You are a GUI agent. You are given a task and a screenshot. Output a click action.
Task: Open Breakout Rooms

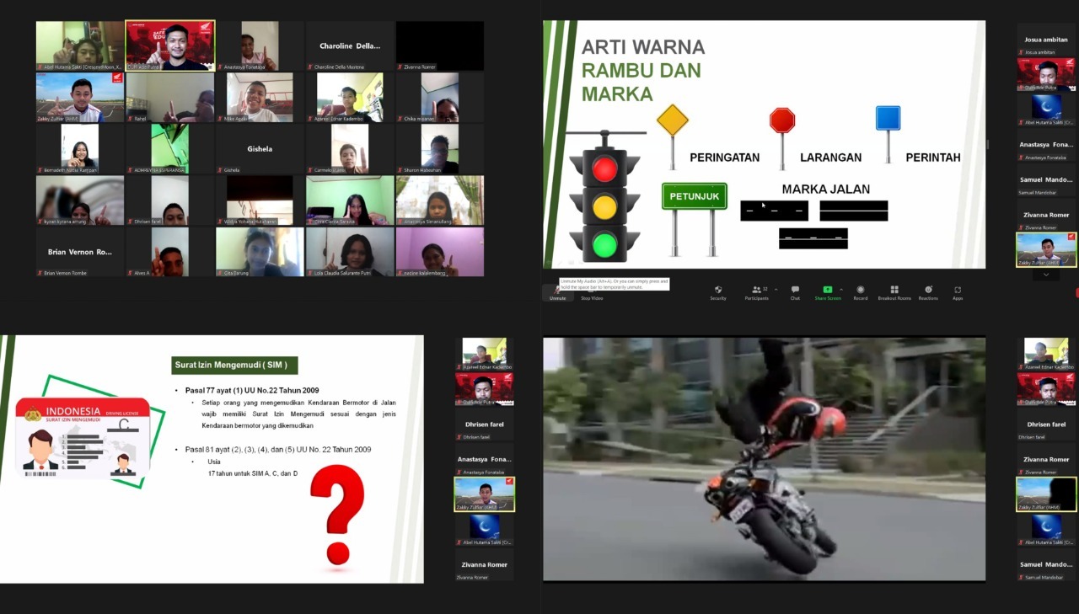[x=894, y=291]
